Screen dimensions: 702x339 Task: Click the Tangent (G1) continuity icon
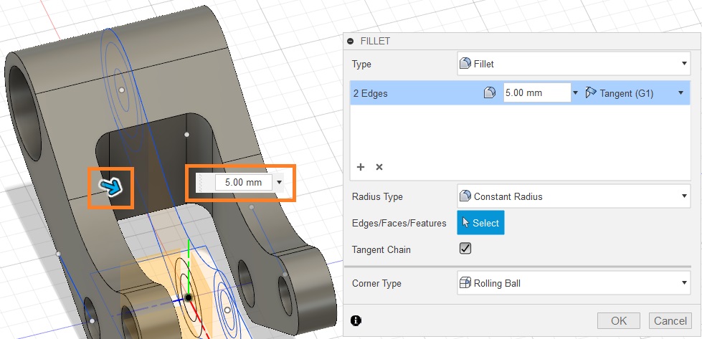point(591,93)
